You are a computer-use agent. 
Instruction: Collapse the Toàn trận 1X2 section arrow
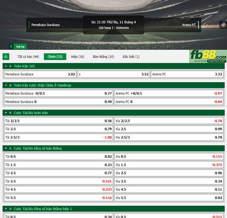pos(6,66)
